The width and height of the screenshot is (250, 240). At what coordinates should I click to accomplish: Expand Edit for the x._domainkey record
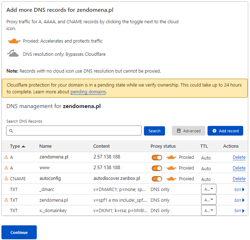239,211
